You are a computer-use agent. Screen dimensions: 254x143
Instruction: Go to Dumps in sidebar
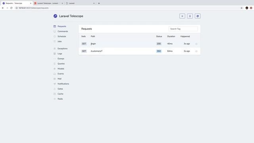[x=61, y=58]
